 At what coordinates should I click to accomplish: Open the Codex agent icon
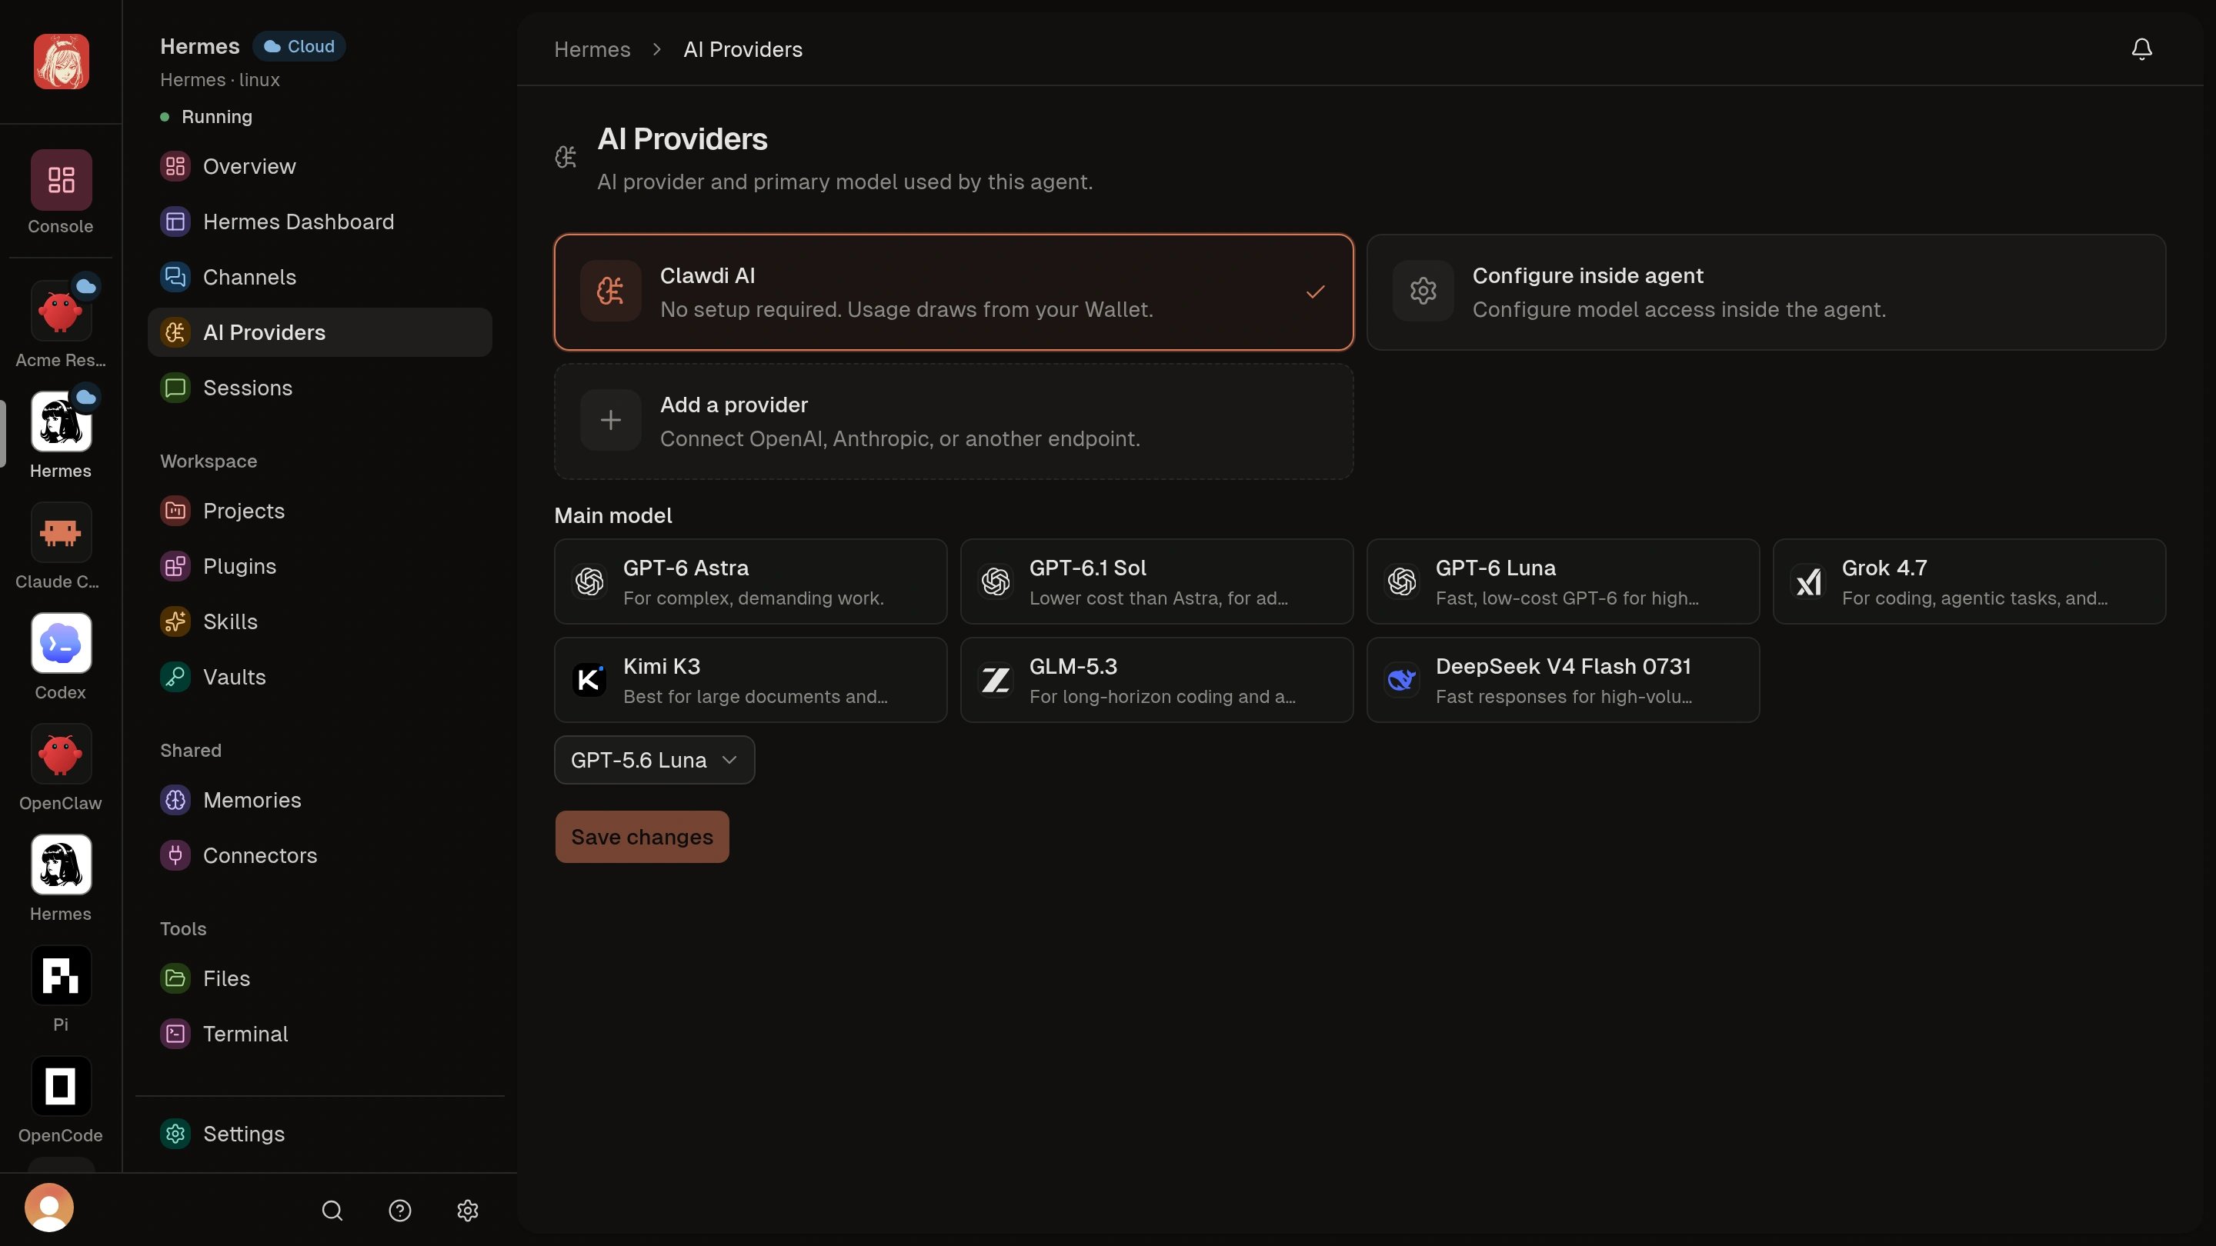pyautogui.click(x=61, y=643)
